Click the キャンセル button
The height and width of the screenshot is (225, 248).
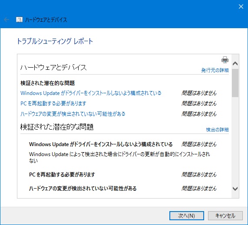pyautogui.click(x=225, y=215)
